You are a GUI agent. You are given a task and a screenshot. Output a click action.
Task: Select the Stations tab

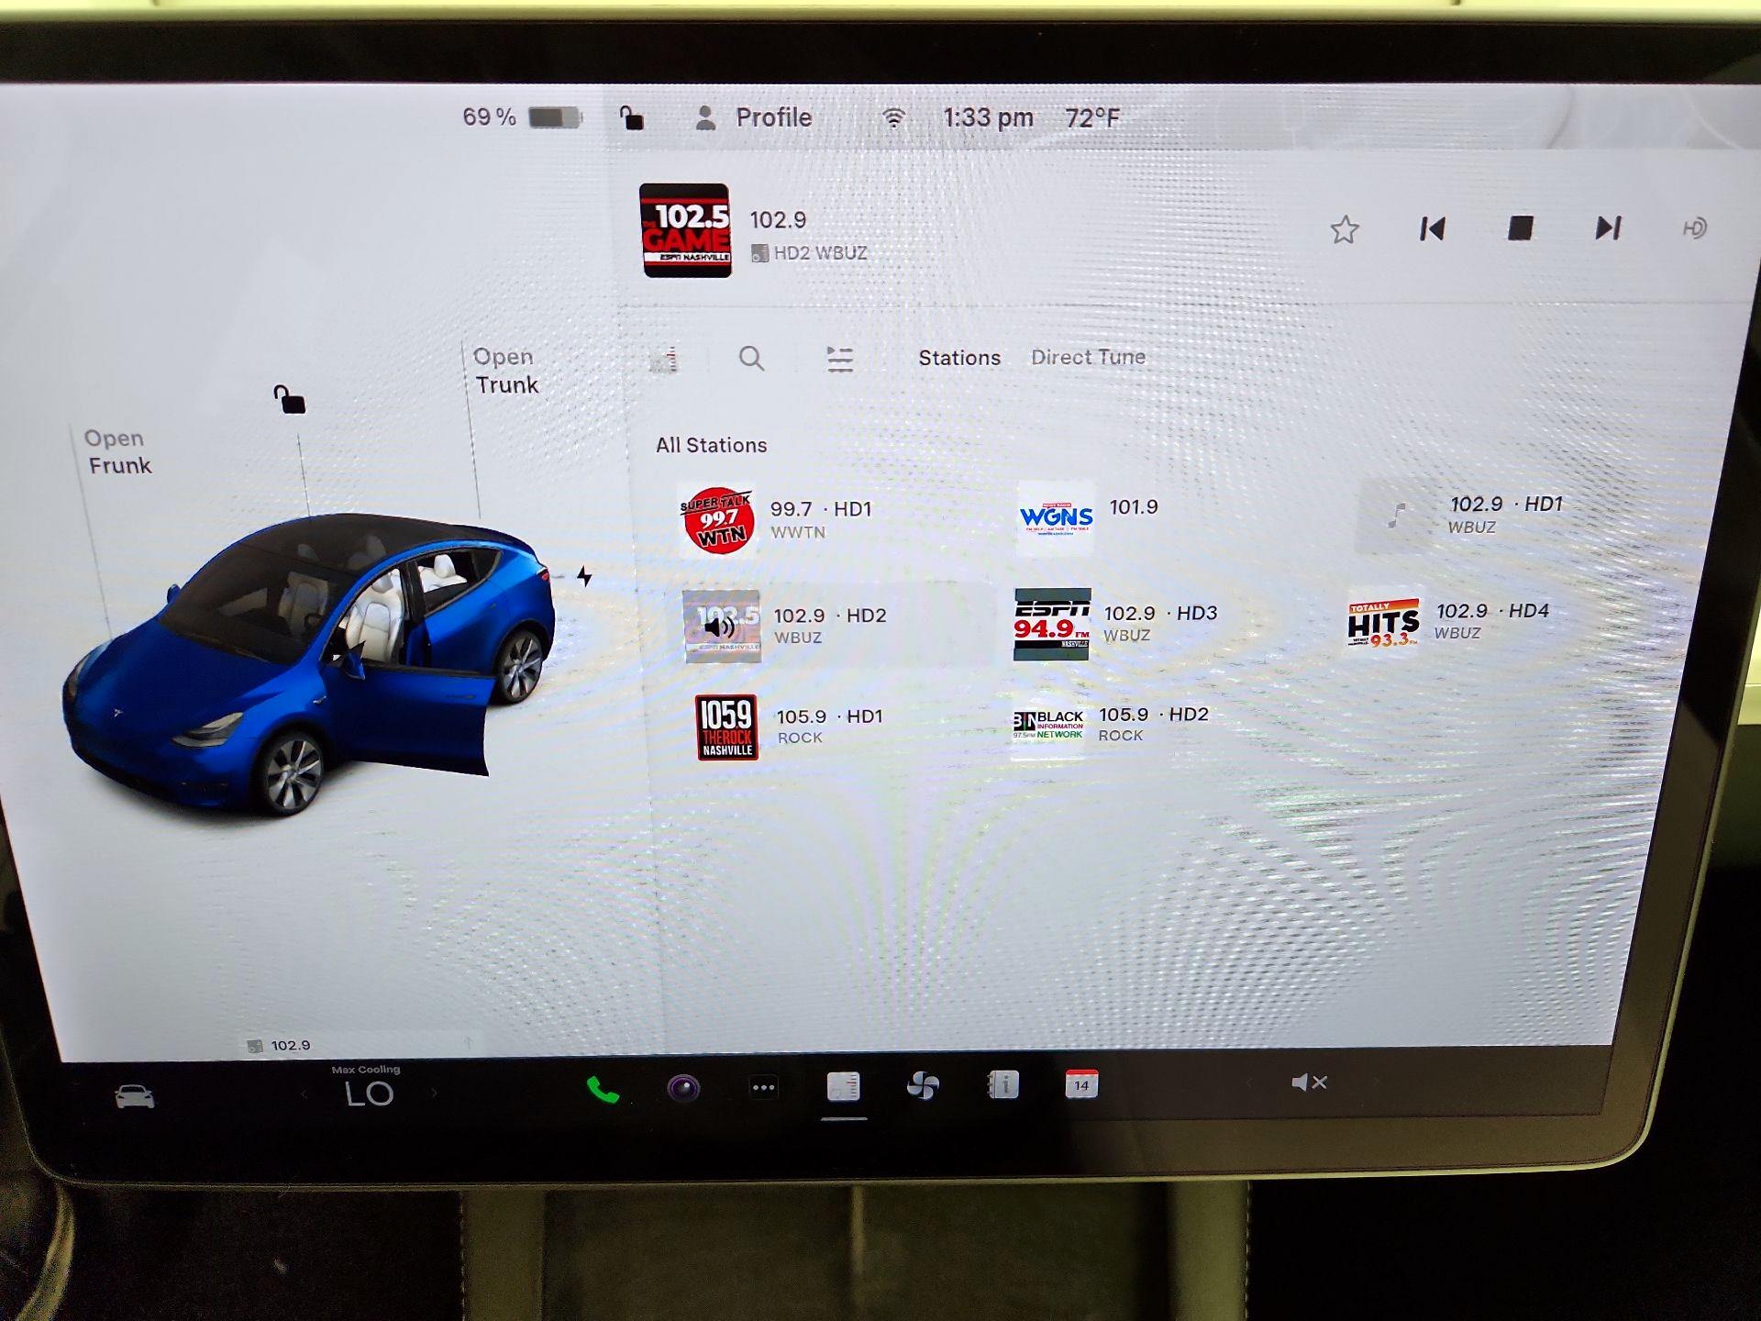coord(959,358)
